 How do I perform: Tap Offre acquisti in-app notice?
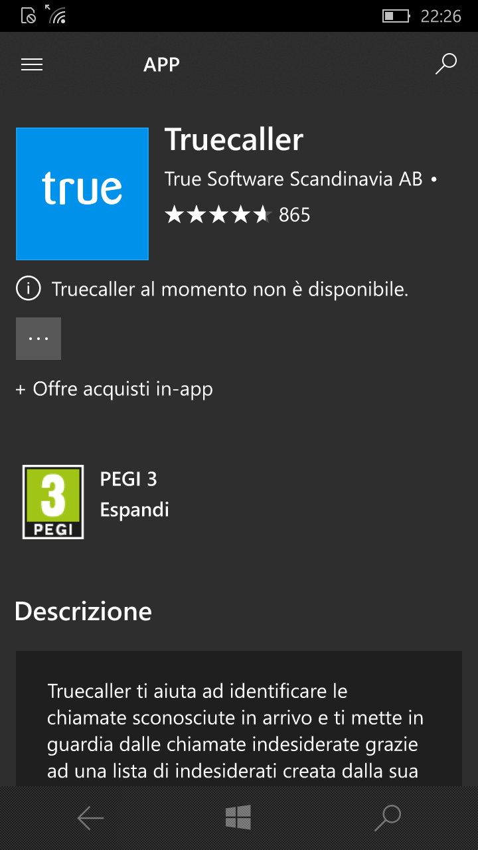[114, 389]
